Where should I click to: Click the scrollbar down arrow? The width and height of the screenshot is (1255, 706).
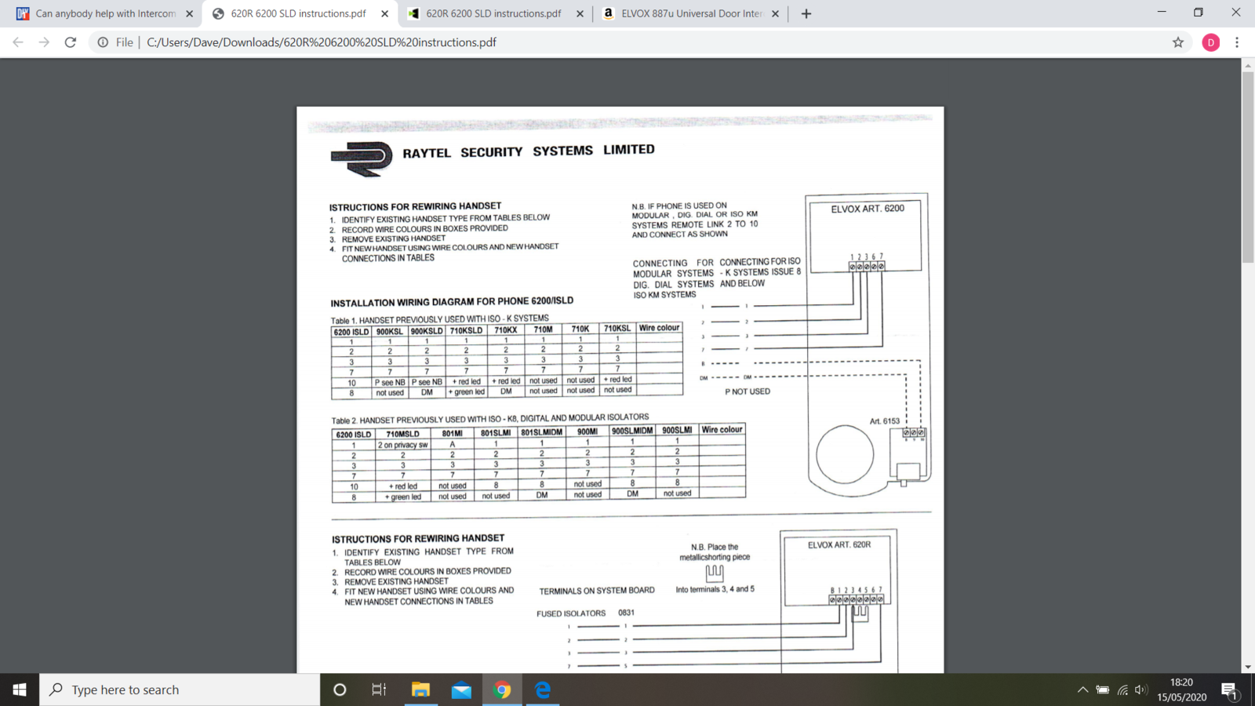(x=1247, y=667)
